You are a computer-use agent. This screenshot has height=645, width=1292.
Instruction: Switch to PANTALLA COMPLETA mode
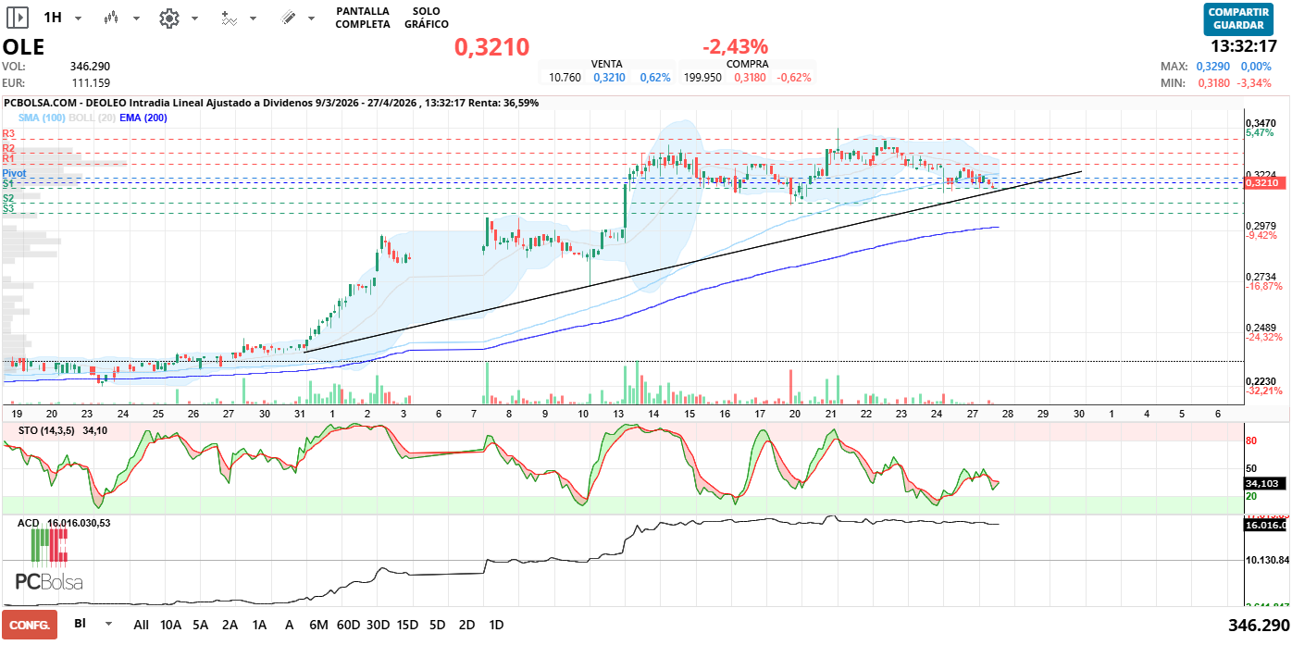pos(363,18)
